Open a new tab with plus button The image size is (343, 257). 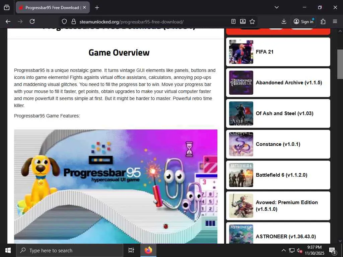97,8
